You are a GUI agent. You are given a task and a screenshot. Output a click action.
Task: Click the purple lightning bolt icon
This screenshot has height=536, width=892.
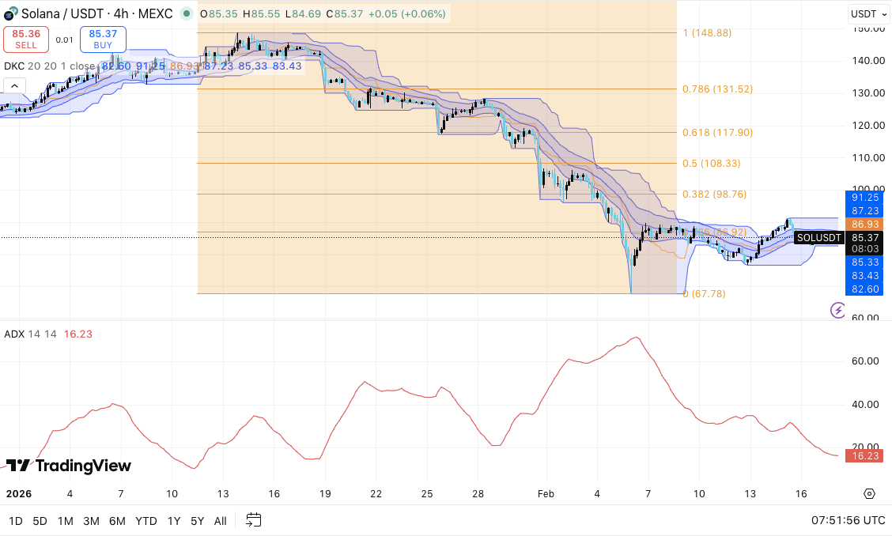coord(837,310)
